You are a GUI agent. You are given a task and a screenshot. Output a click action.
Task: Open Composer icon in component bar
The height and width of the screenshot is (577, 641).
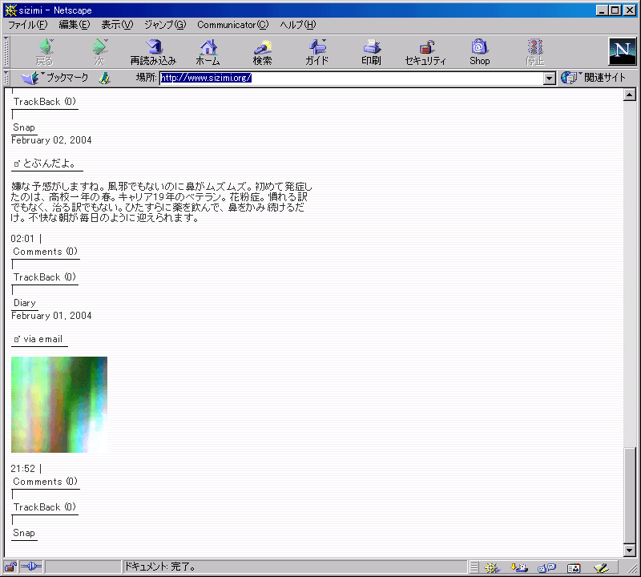[x=601, y=567]
